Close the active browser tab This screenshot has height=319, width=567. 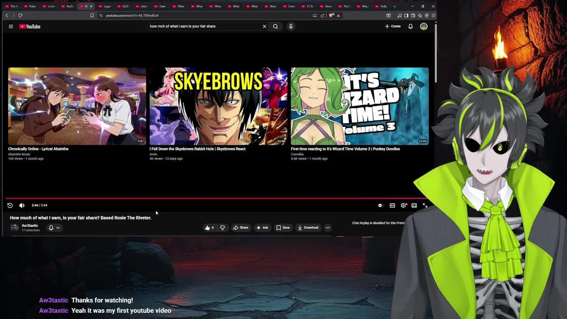coord(91,6)
